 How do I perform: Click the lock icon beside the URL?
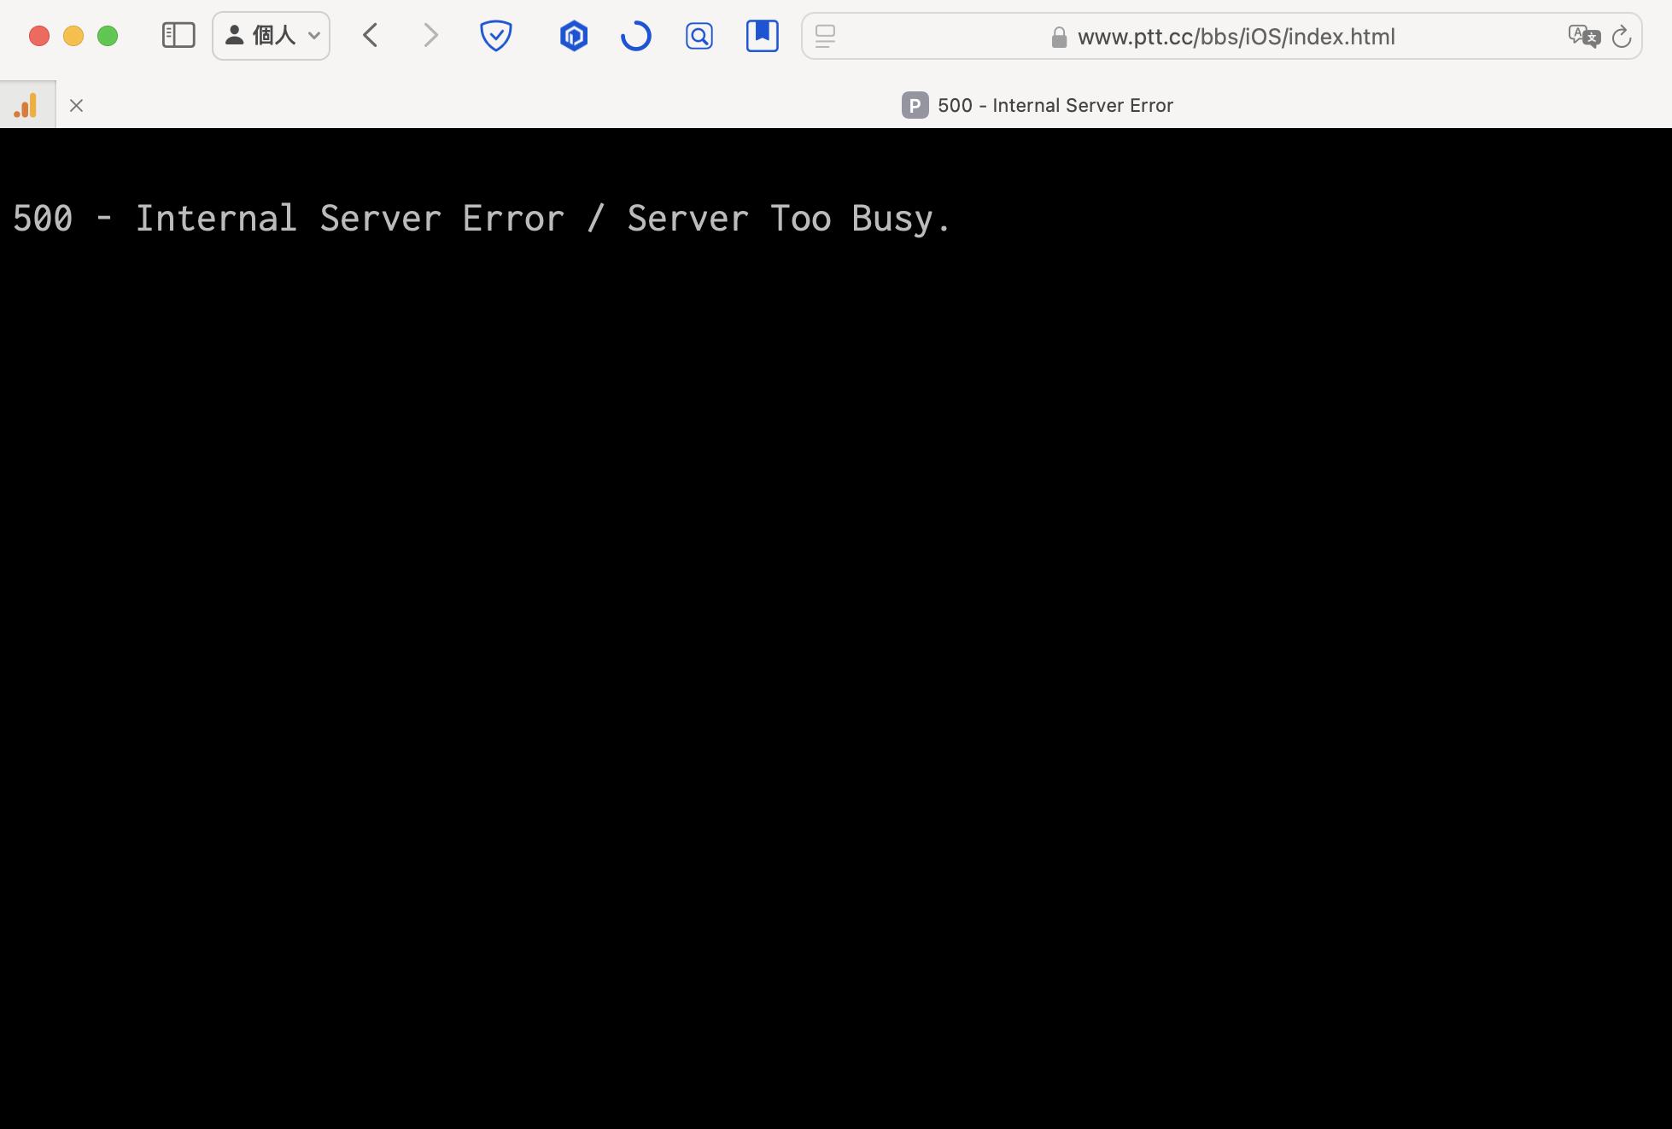pyautogui.click(x=1059, y=37)
